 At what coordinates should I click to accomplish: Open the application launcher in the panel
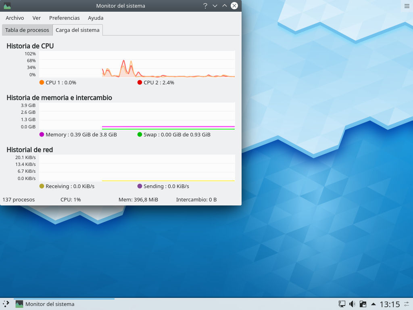[x=6, y=304]
